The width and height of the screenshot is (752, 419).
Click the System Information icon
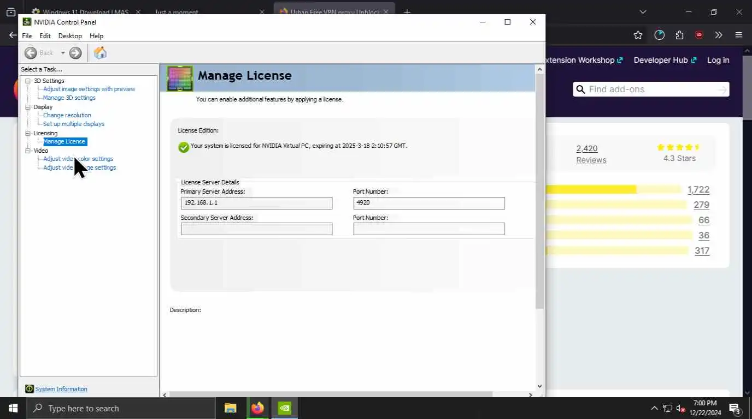(x=30, y=389)
